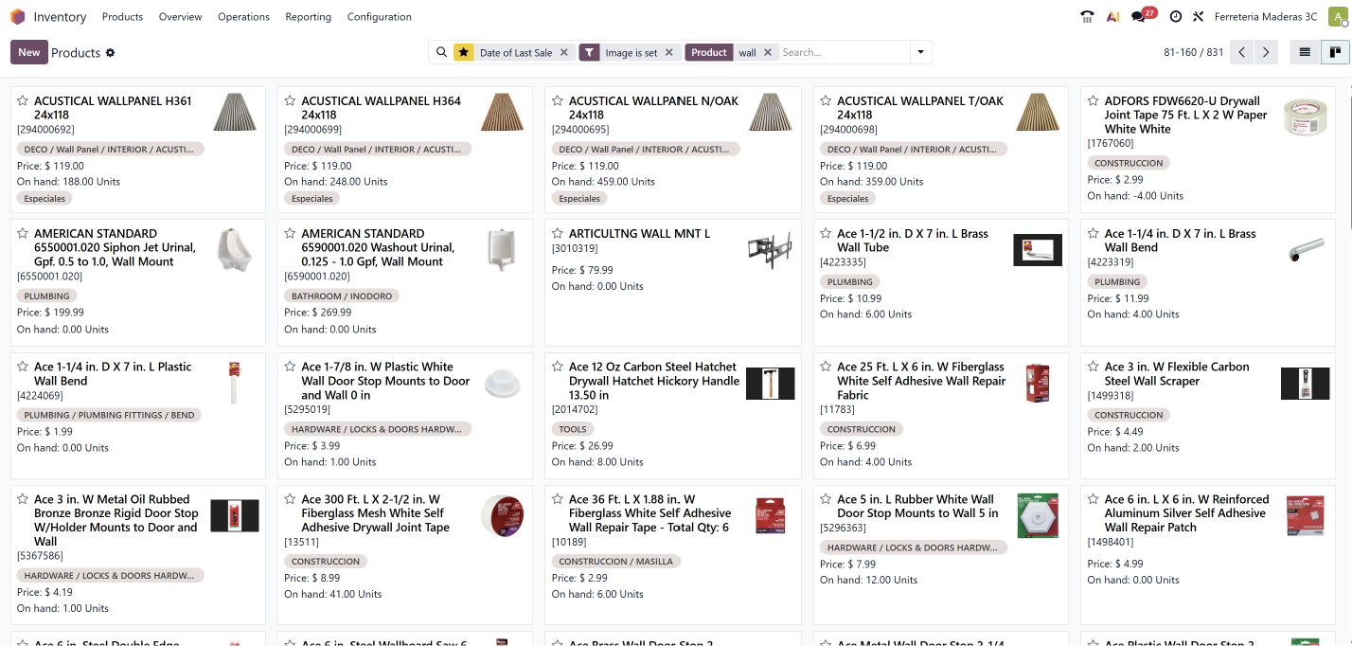Open the Rubber White Wall Door Stop thumbnail
This screenshot has width=1352, height=646.
[x=1038, y=516]
